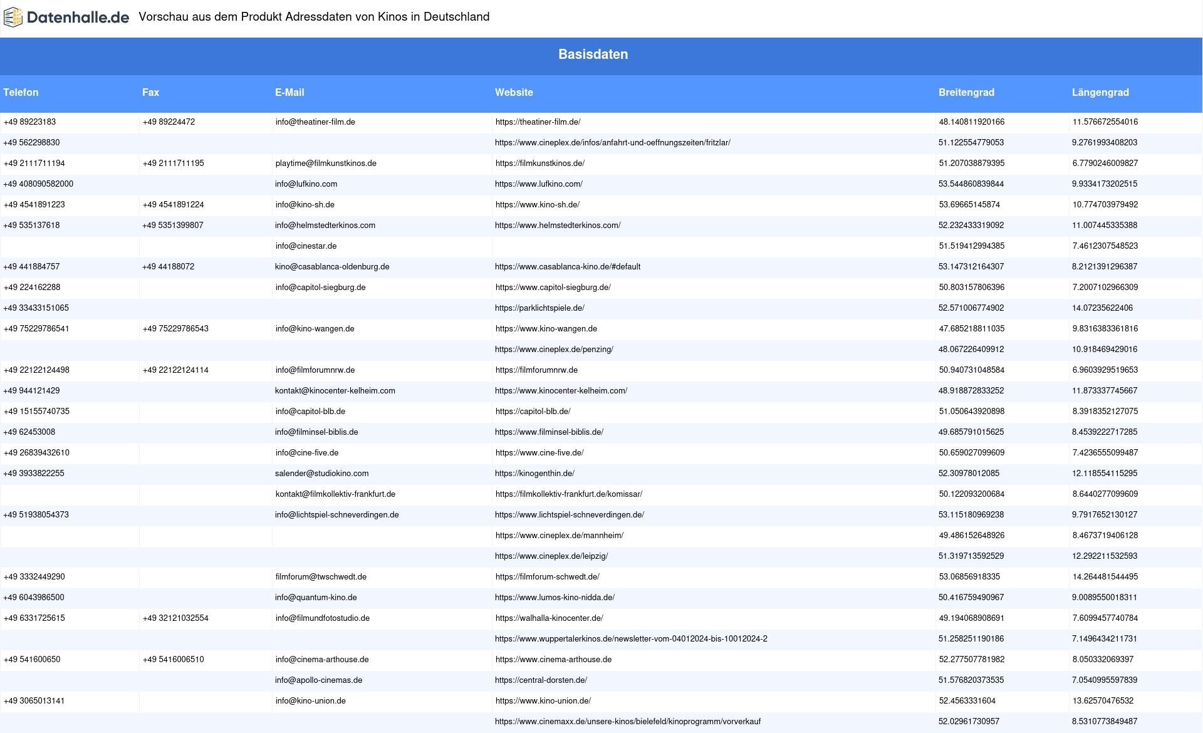Image resolution: width=1203 pixels, height=733 pixels.
Task: Click the casablanca-kino.de/#default URL
Action: click(x=568, y=267)
